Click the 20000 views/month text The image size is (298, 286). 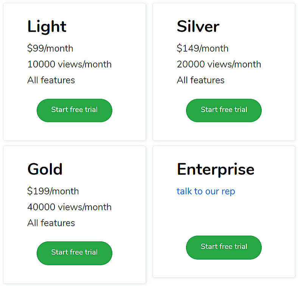[219, 64]
